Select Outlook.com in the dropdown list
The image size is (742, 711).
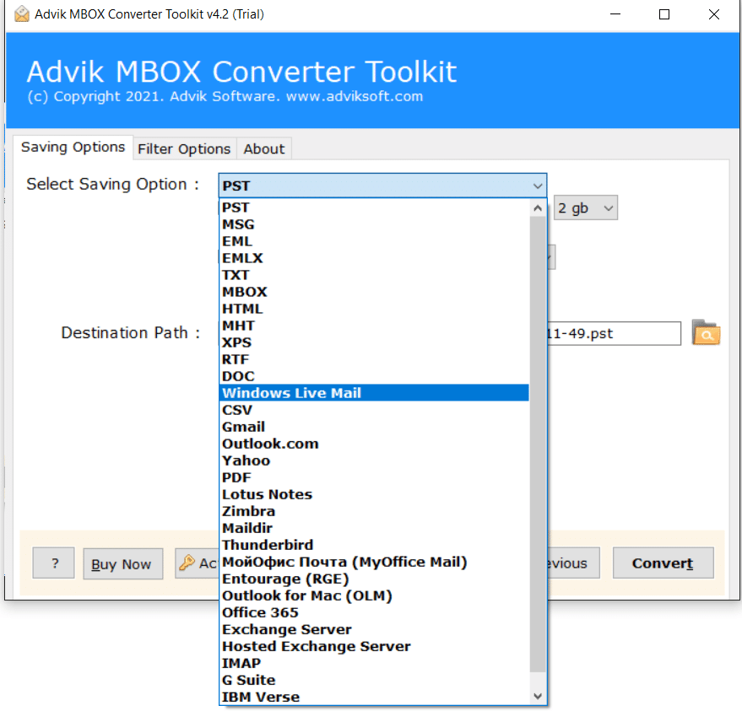pos(374,444)
